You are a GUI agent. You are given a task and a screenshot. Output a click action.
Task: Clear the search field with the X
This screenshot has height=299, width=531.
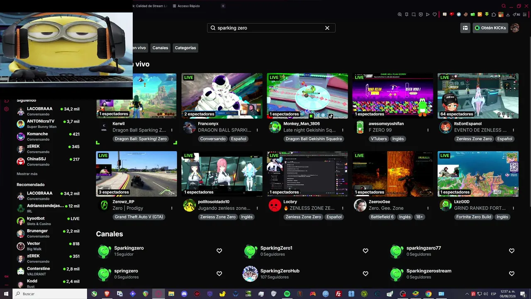327,28
